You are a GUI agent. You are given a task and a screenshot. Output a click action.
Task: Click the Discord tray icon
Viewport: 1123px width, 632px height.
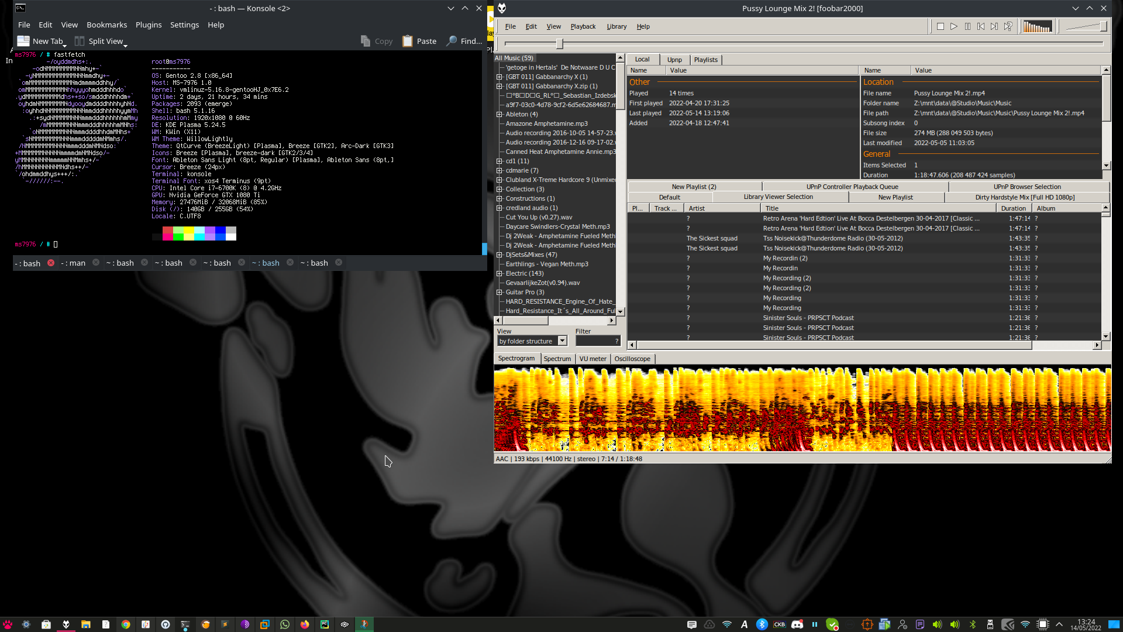pos(797,624)
